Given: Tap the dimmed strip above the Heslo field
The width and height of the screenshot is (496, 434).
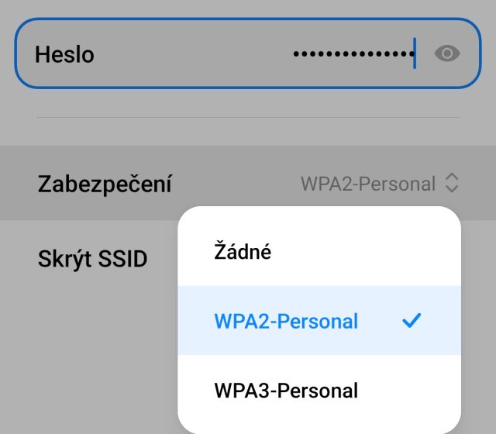Looking at the screenshot, I should tap(248, 8).
